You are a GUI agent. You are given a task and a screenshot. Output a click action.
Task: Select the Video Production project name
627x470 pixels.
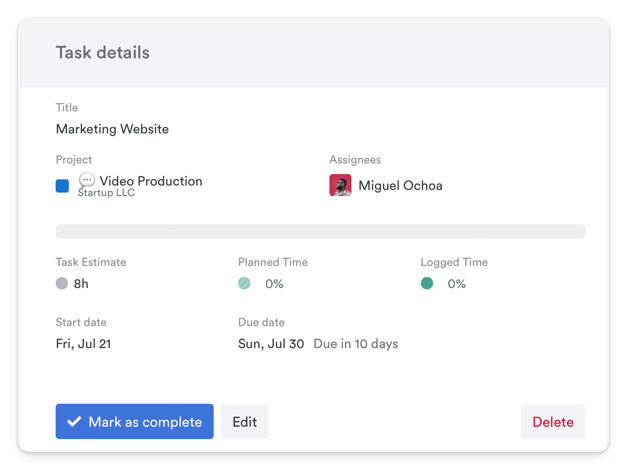pos(151,181)
